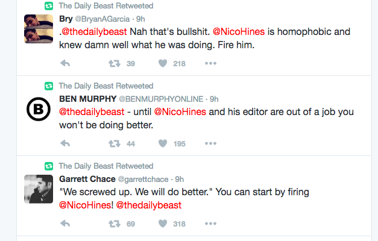Like Garrett Chace's tweet with 318 likes
This screenshot has height=241, width=378.
click(x=162, y=224)
